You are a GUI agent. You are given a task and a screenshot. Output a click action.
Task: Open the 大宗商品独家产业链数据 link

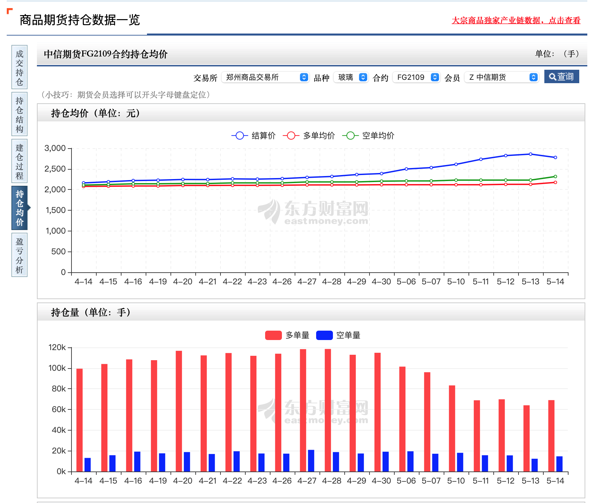tap(516, 20)
